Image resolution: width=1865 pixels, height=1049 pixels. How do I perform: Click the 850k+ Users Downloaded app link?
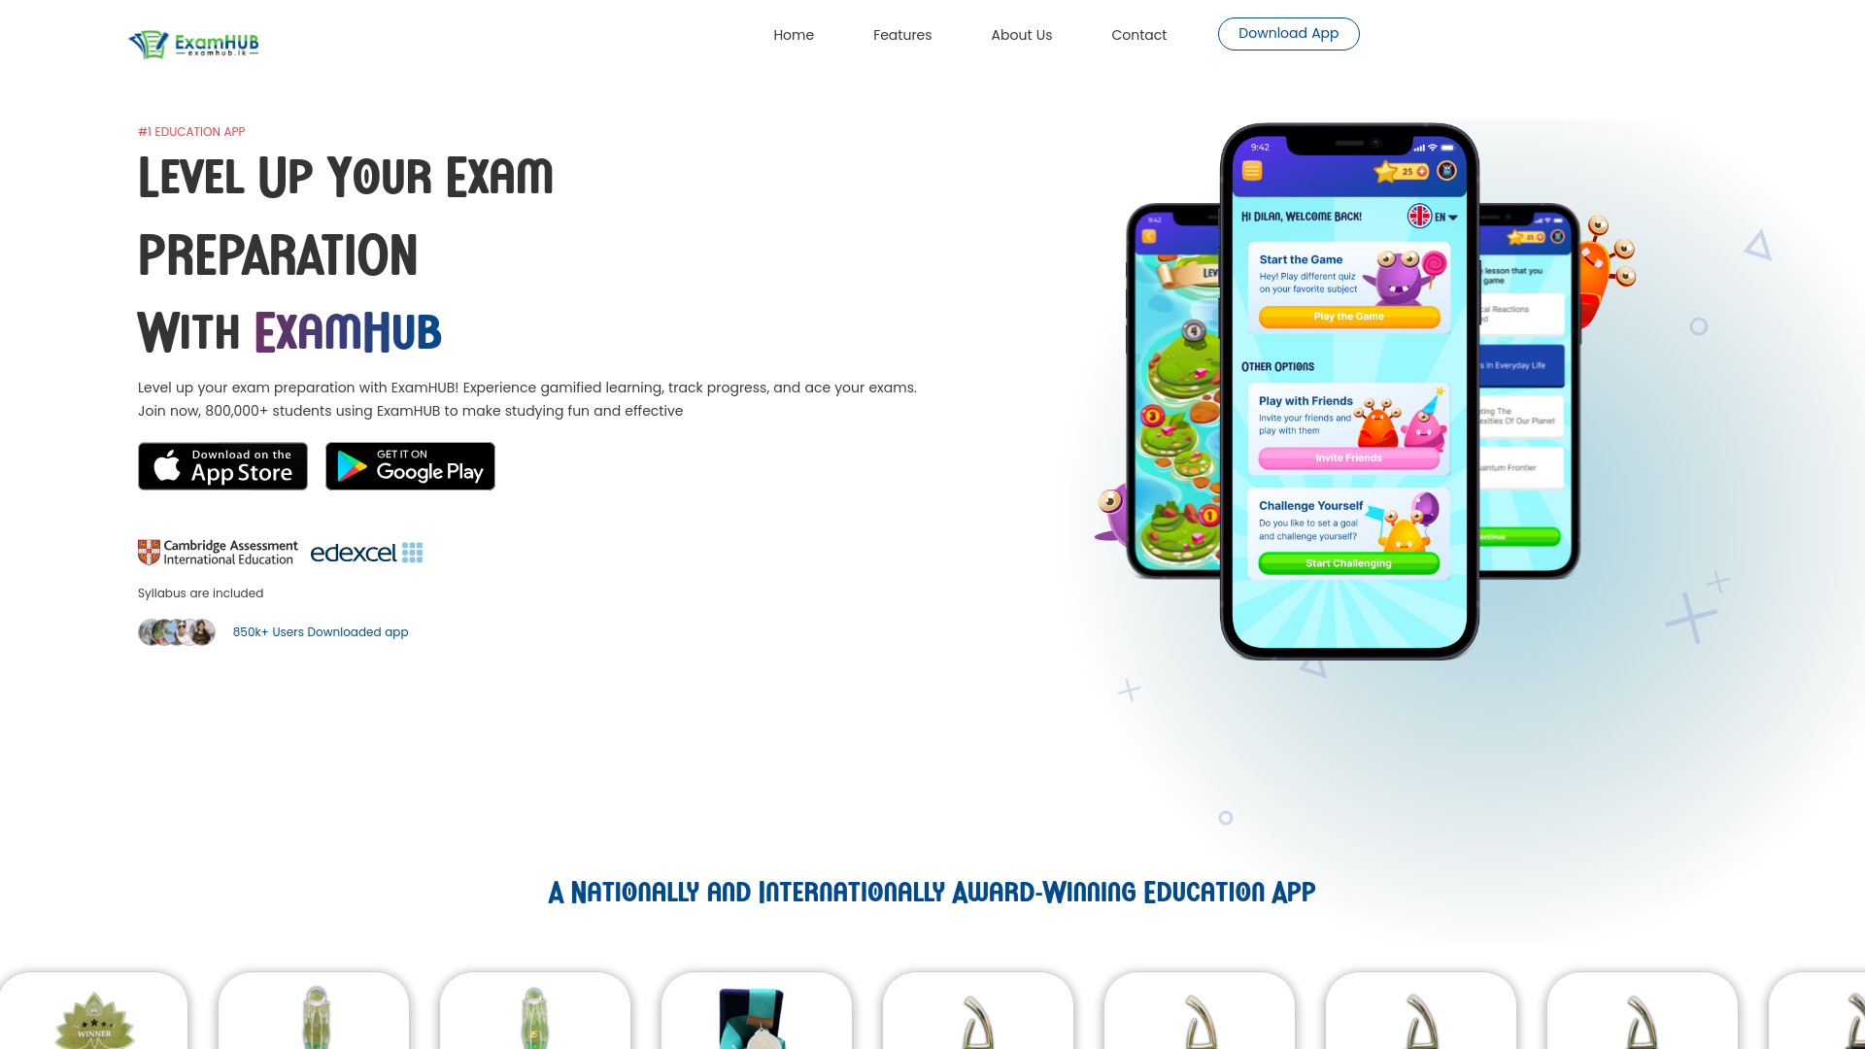pyautogui.click(x=319, y=631)
